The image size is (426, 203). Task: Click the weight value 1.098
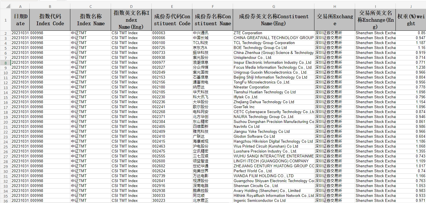coord(411,92)
